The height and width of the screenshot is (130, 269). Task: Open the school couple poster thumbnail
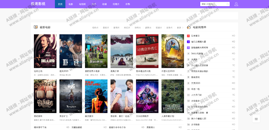pos(122,96)
